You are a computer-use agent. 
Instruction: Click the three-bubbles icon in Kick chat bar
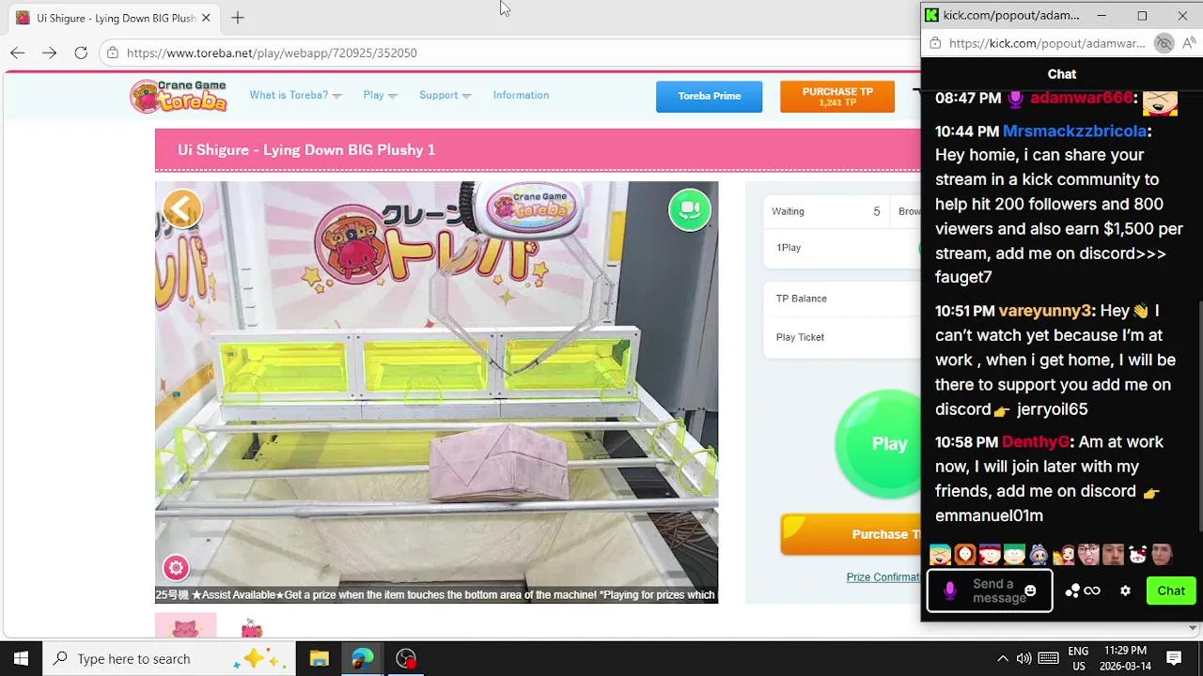(1072, 591)
